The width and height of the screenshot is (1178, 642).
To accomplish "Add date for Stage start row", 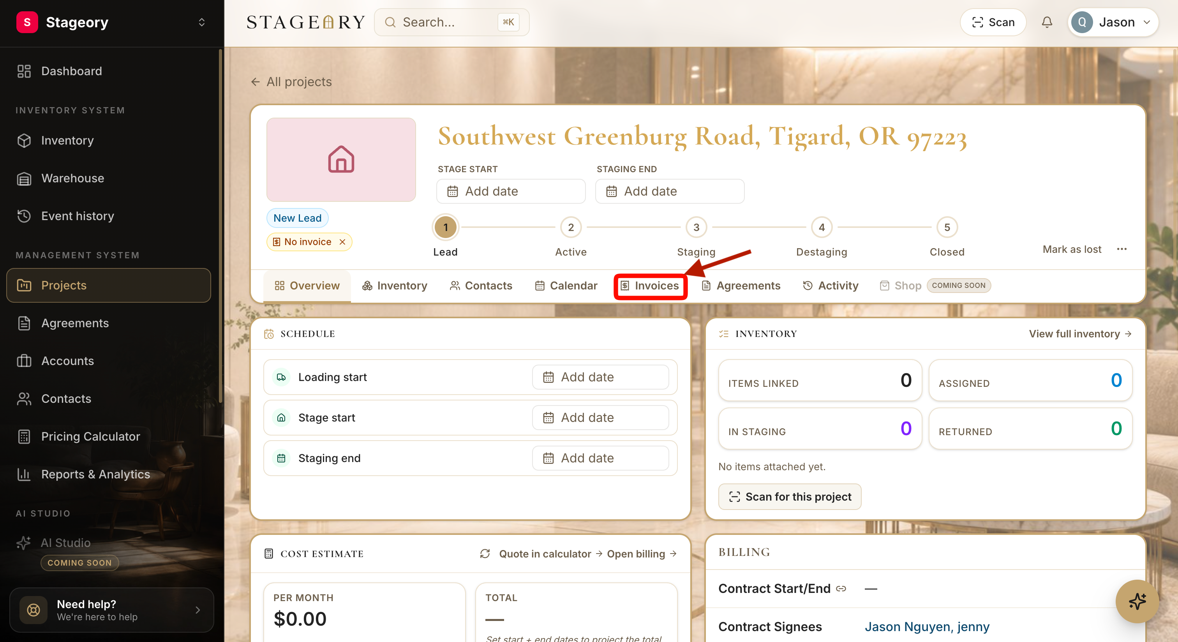I will point(600,418).
